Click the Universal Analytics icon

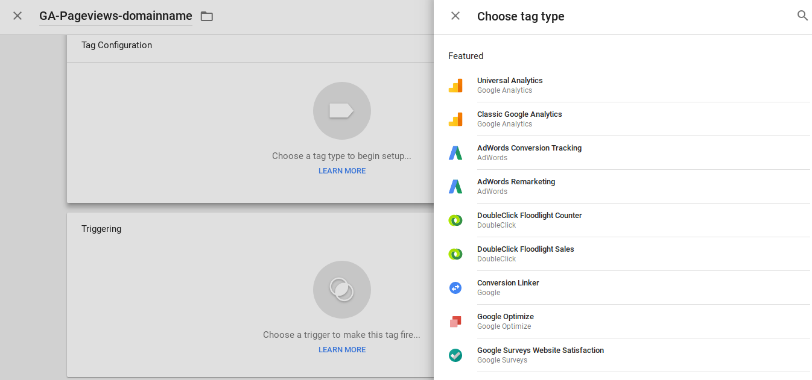coord(455,86)
